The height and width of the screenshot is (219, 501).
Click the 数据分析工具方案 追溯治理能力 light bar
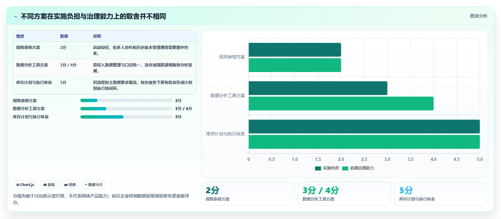(x=341, y=103)
